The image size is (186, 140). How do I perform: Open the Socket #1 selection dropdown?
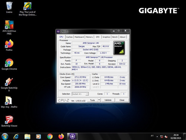pos(80,94)
